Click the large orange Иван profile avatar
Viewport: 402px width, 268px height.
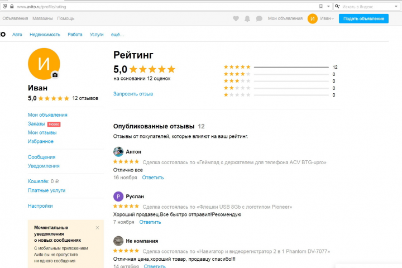[44, 64]
